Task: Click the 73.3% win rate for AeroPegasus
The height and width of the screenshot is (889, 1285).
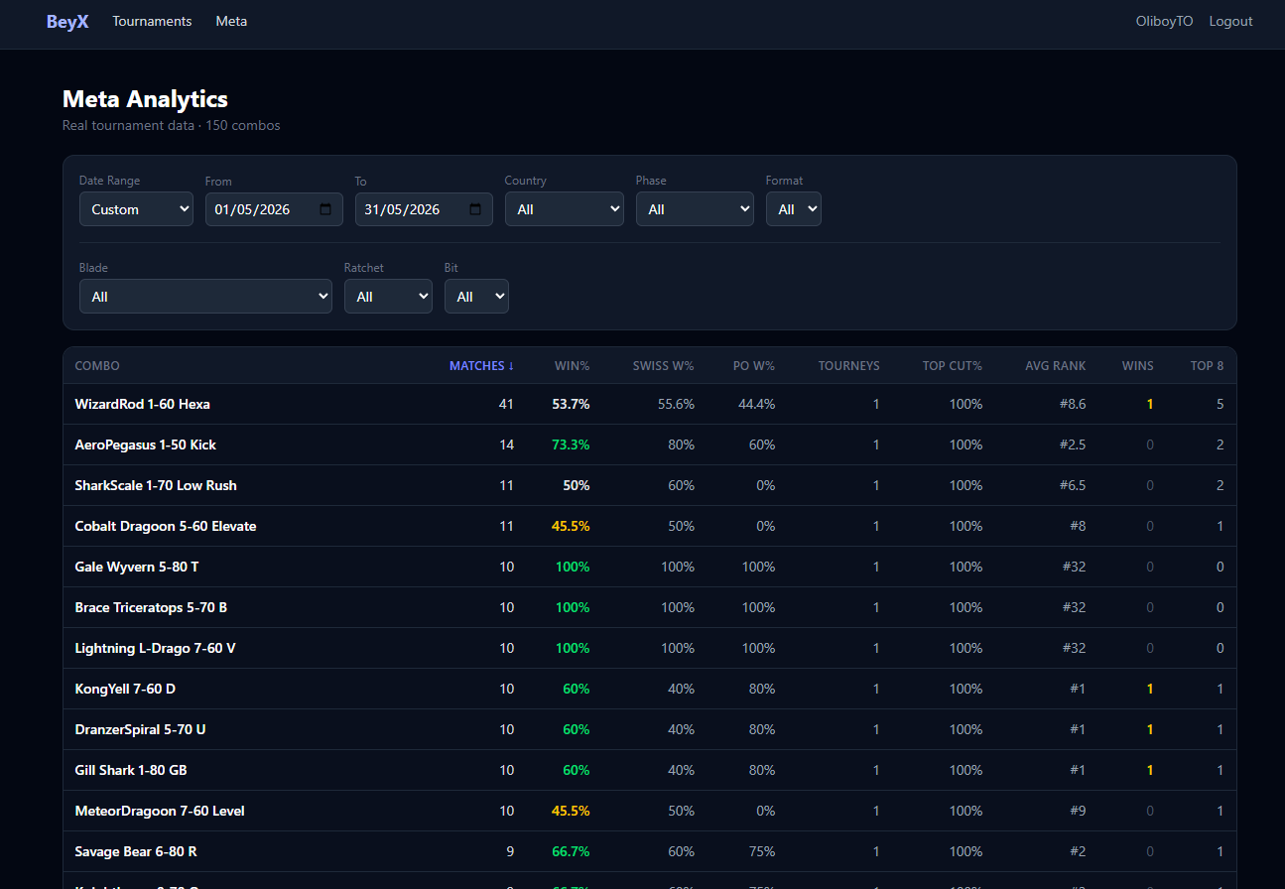Action: [571, 444]
